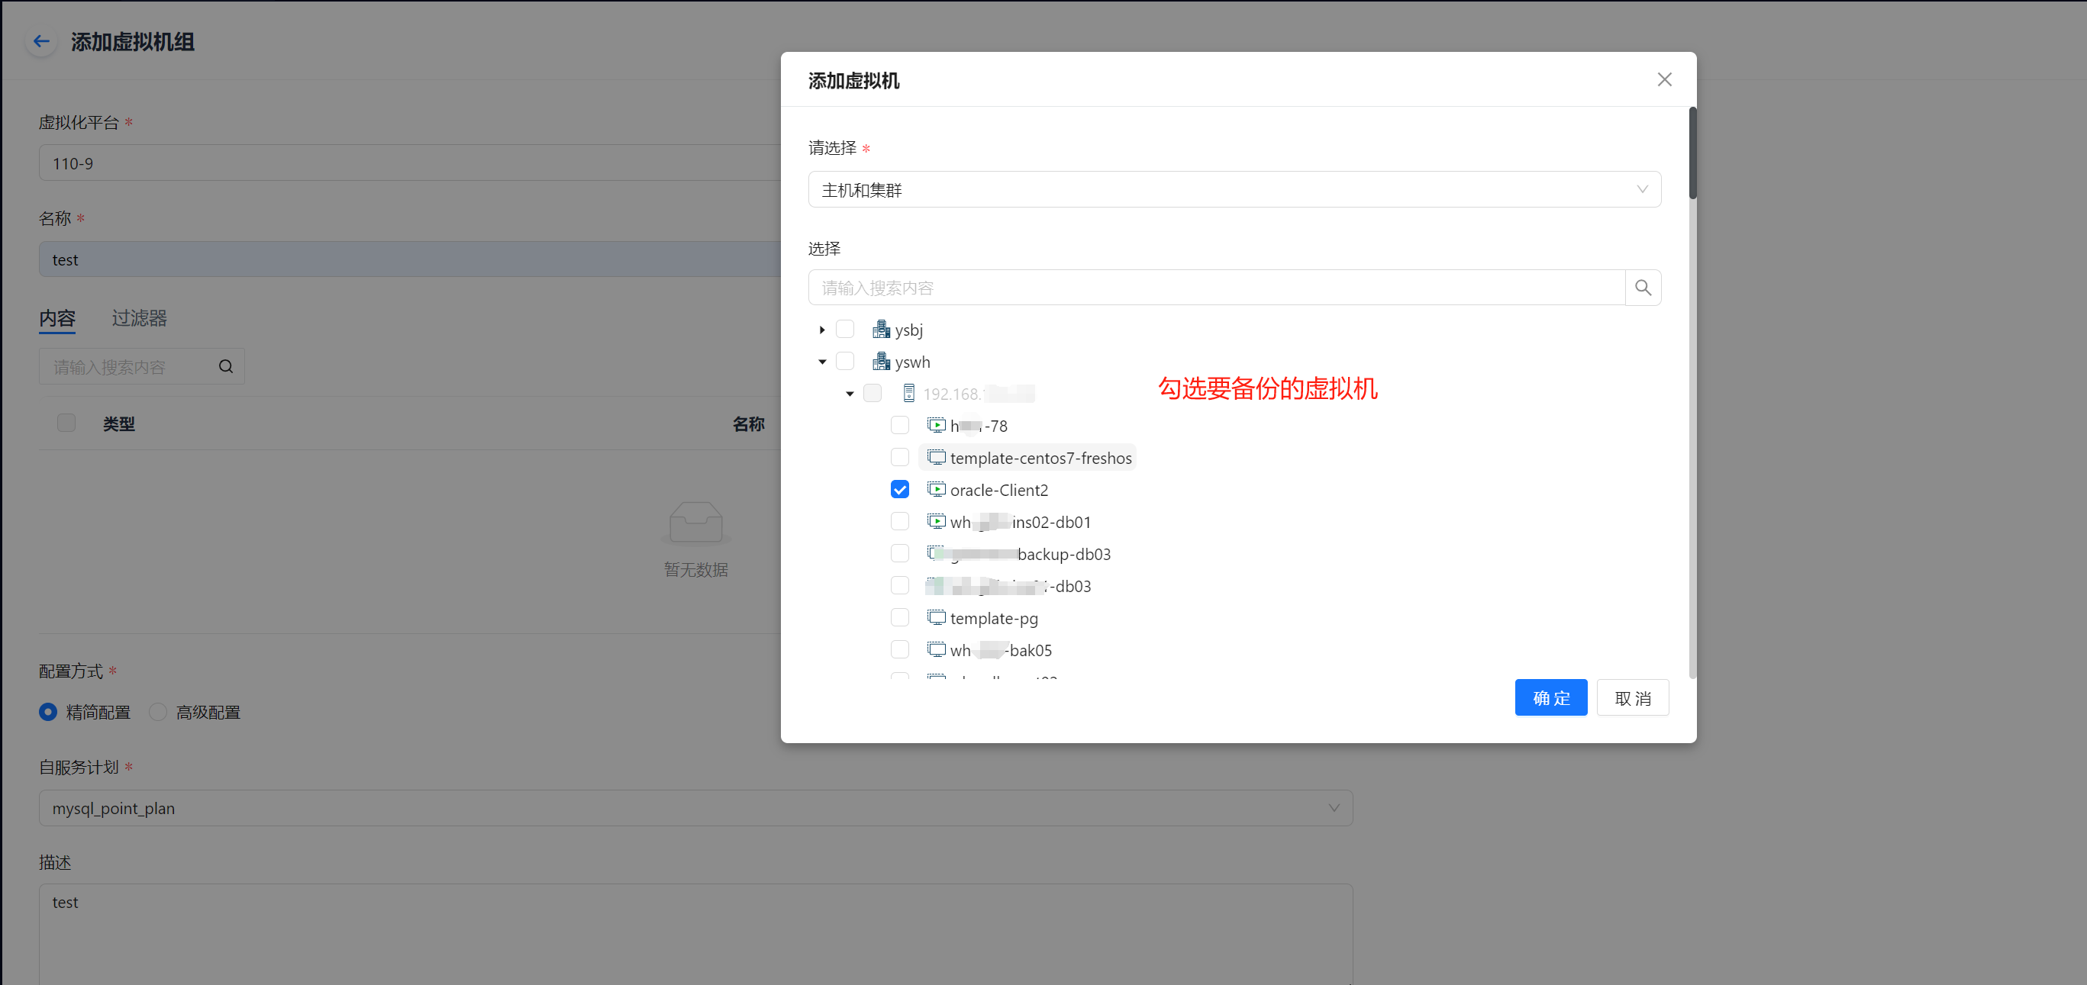Click the 确定 button
This screenshot has width=2087, height=985.
pyautogui.click(x=1550, y=697)
